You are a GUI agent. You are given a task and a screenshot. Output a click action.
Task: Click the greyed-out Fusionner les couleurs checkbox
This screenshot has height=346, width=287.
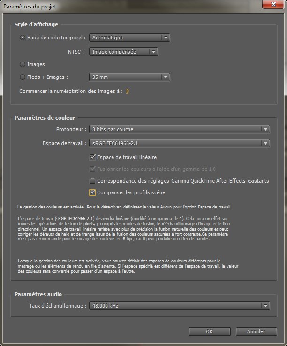[92, 169]
